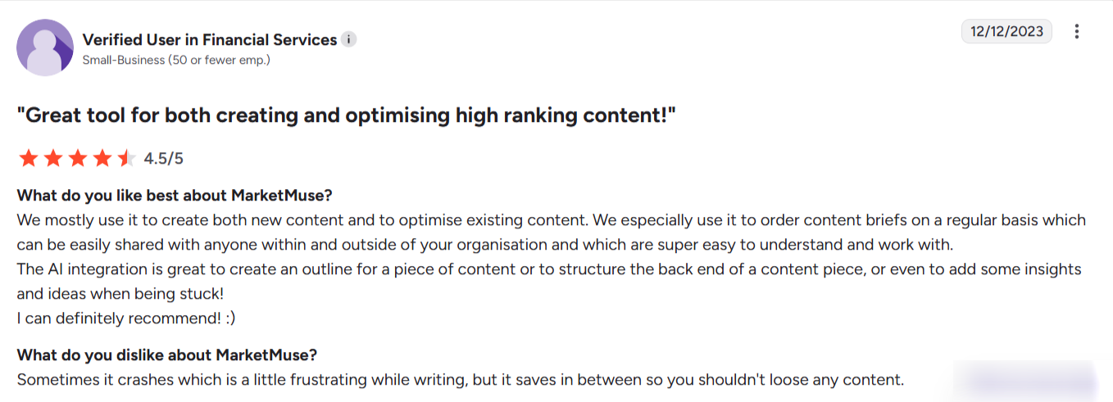Click the first red rating star
This screenshot has height=402, width=1113.
[x=29, y=158]
